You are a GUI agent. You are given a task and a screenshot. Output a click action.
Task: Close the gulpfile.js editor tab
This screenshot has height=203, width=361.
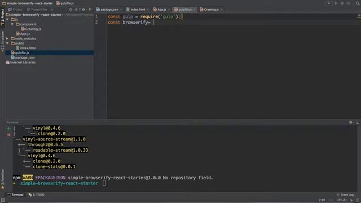[x=194, y=10]
